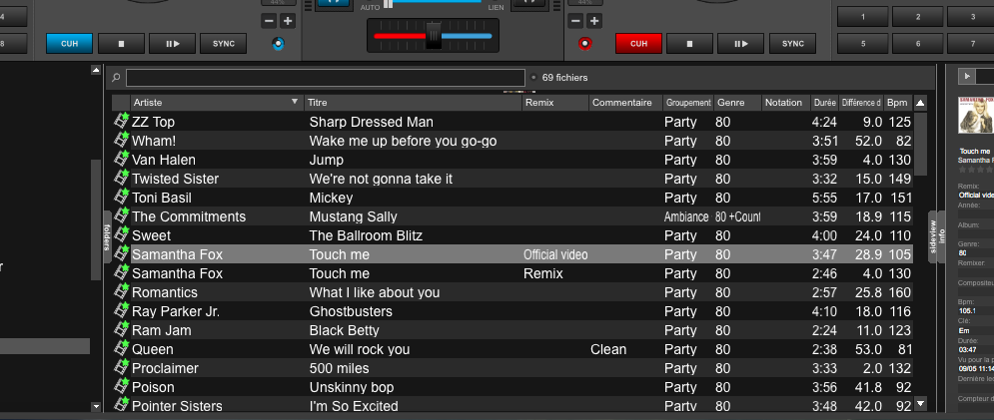This screenshot has width=994, height=420.
Task: Click folder panel scroll down arrow
Action: tap(96, 406)
